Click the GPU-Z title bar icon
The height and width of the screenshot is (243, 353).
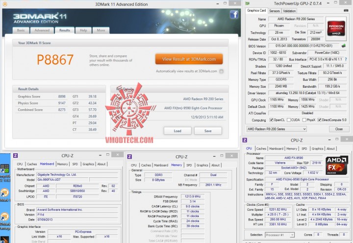point(248,3)
